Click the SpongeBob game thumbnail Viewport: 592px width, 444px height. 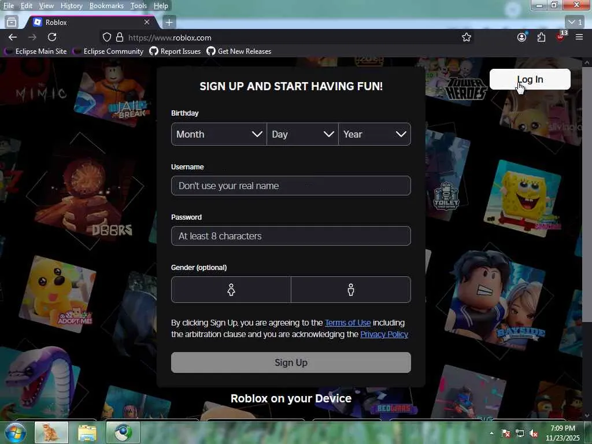(523, 198)
